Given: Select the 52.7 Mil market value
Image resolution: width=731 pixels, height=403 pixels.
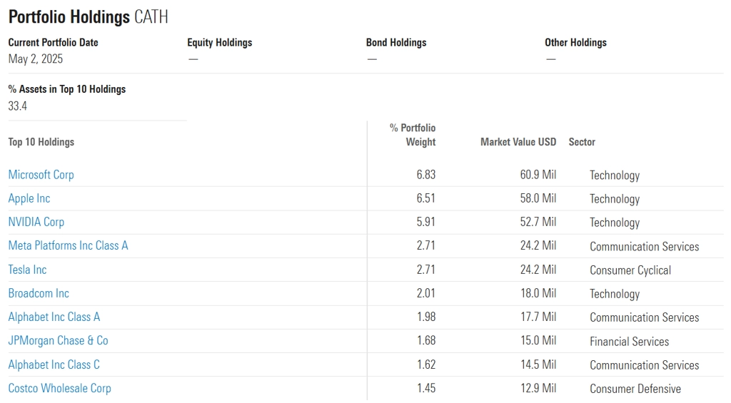Looking at the screenshot, I should click(x=538, y=223).
